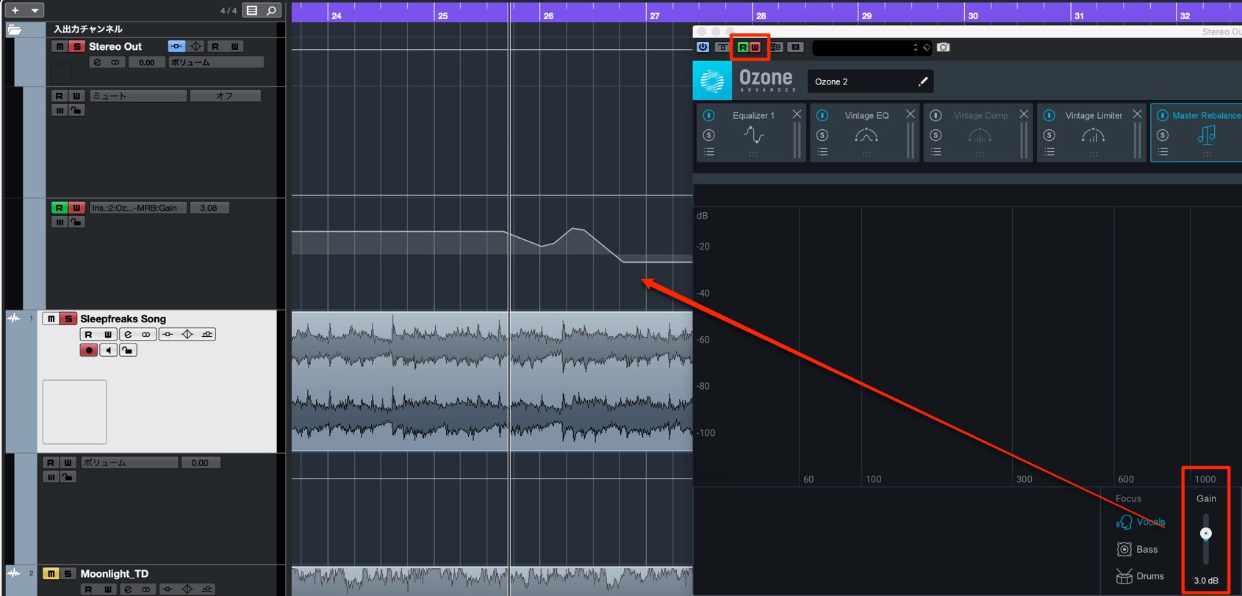This screenshot has width=1242, height=596.
Task: Solo the Moonlight_TD track
Action: tap(68, 573)
